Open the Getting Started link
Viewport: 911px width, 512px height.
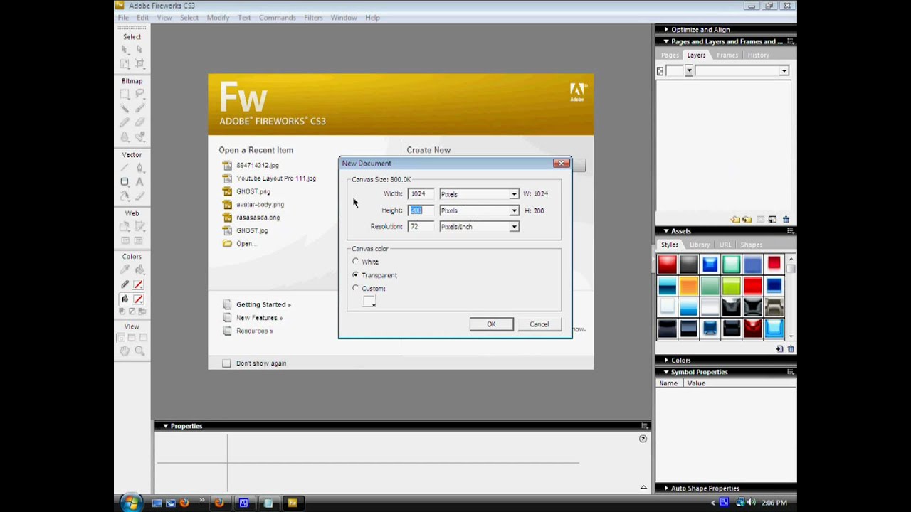[x=263, y=305]
